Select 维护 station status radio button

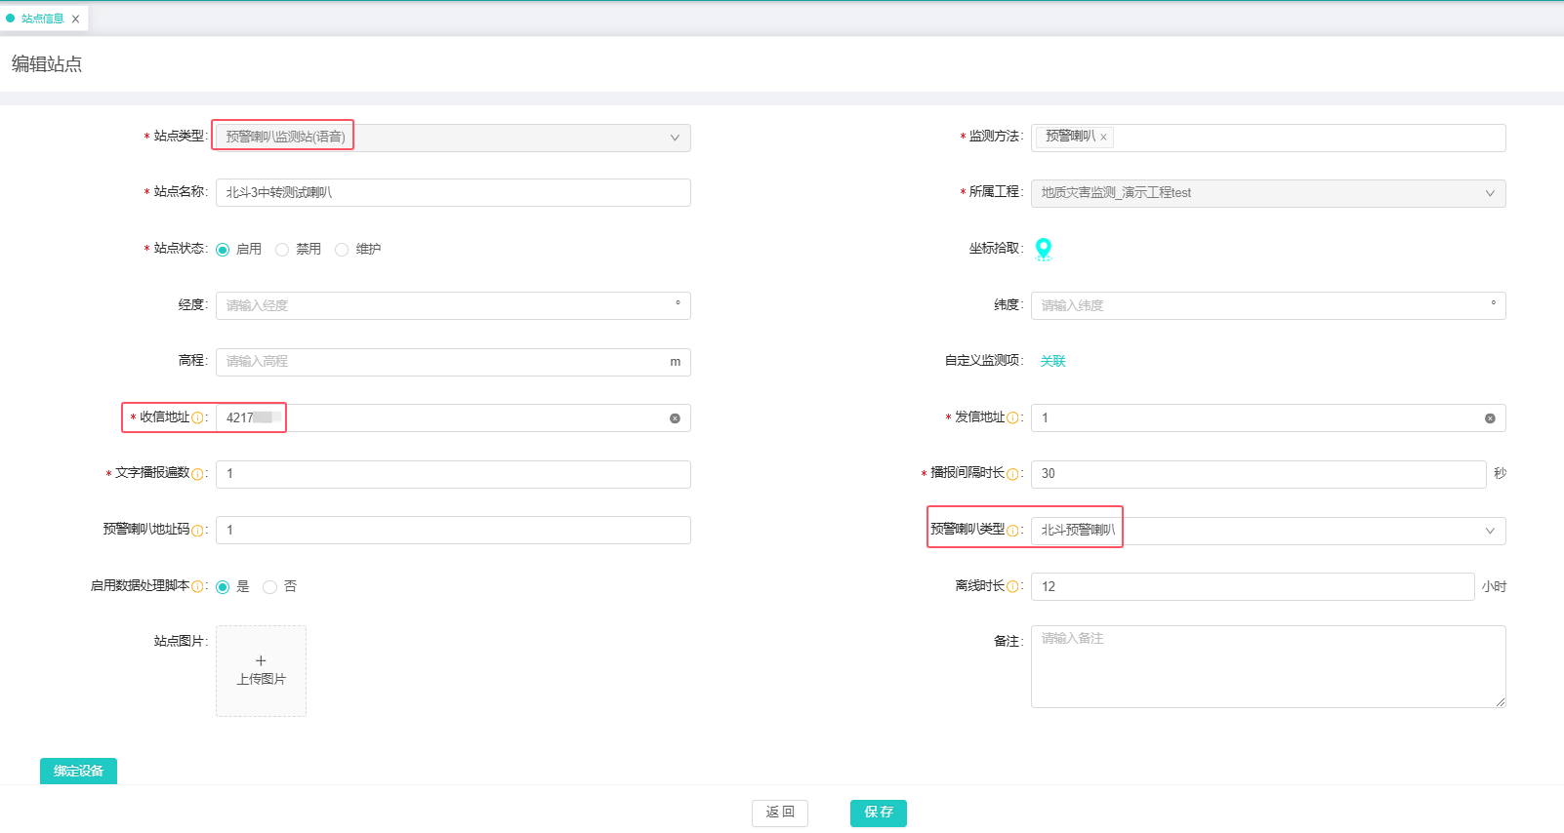(x=342, y=250)
